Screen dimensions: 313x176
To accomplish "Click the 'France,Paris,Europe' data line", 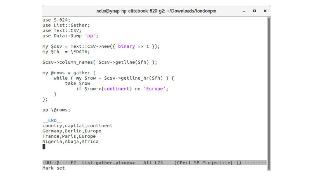I will pyautogui.click(x=69, y=136).
